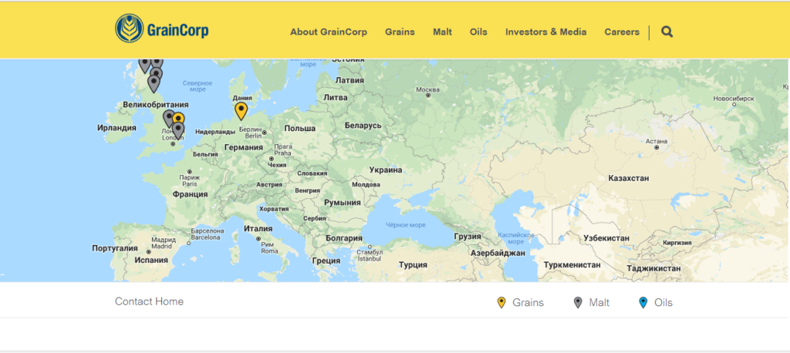Click the Литва label on the map
This screenshot has height=353, width=790.
[335, 97]
